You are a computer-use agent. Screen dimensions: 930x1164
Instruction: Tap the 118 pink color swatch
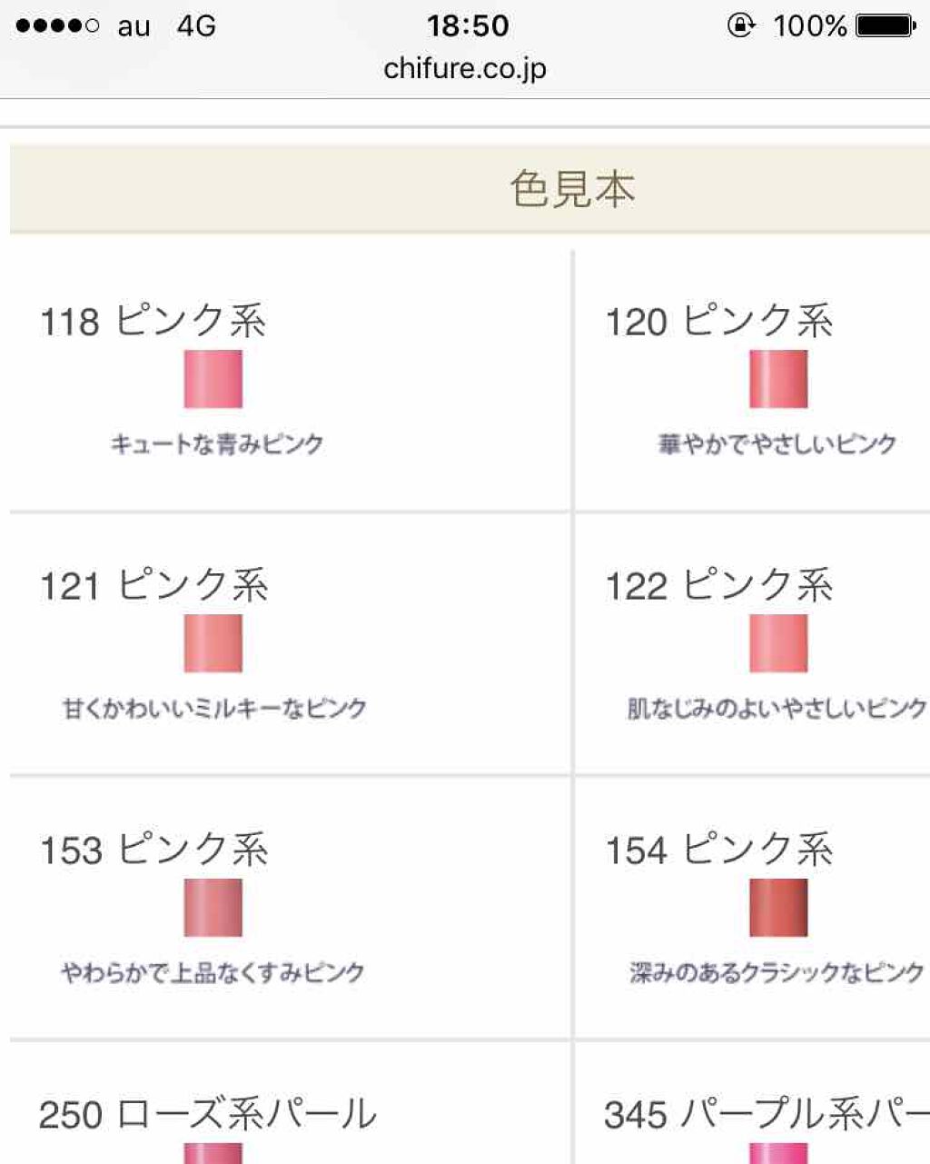tap(213, 379)
